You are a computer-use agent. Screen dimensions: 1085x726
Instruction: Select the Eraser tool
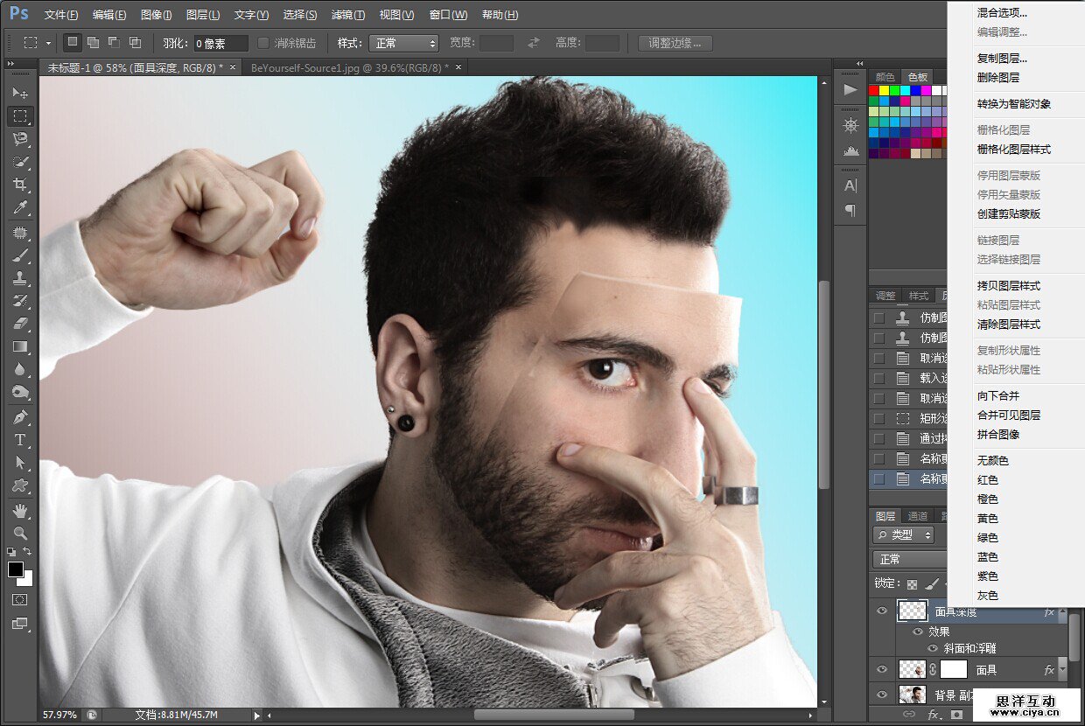[x=20, y=324]
